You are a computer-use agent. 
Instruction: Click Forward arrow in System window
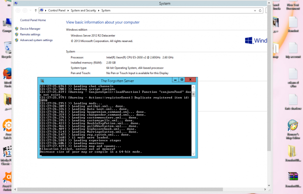pos(25,10)
